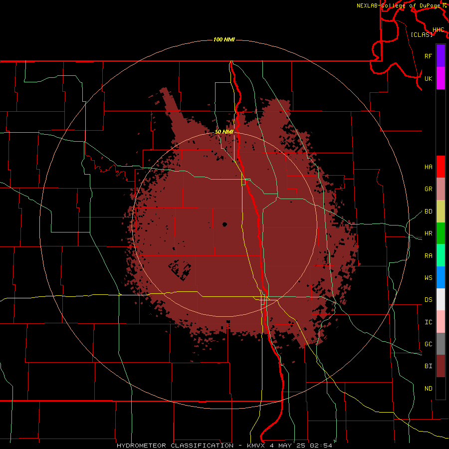The width and height of the screenshot is (449, 449).
Task: Click the 4 MAY 25 date text
Action: 287,446
